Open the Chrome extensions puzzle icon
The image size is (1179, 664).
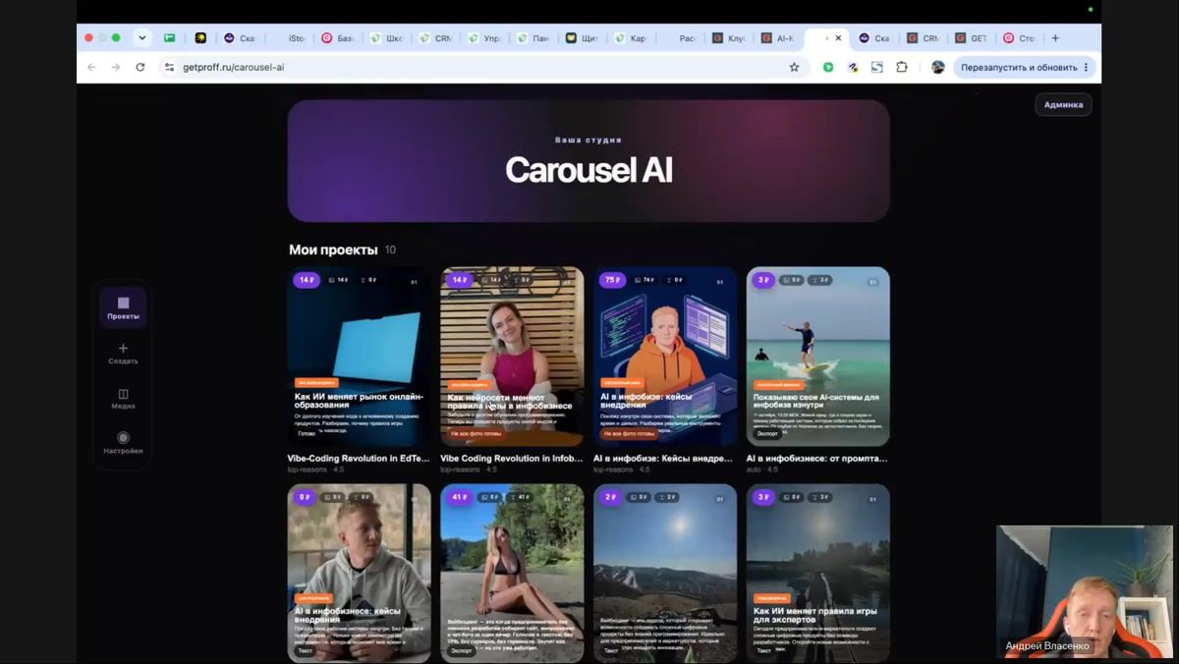tap(901, 67)
